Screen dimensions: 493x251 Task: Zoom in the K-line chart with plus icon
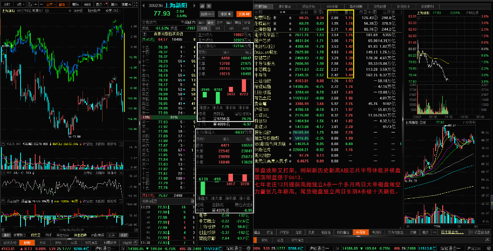[x=36, y=5]
